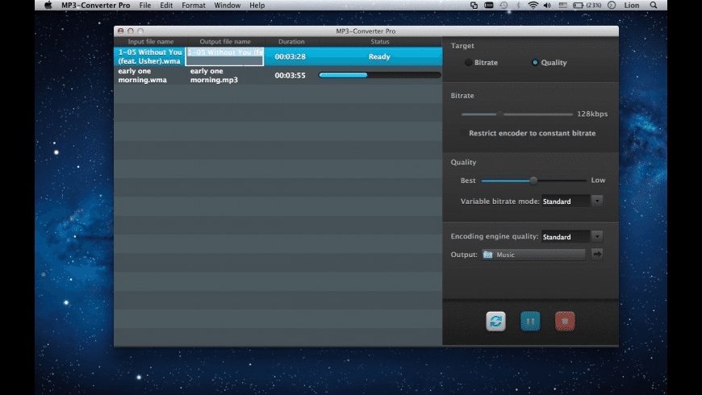Image resolution: width=702 pixels, height=395 pixels.
Task: Click the Lion user name in the menu bar
Action: [x=632, y=6]
